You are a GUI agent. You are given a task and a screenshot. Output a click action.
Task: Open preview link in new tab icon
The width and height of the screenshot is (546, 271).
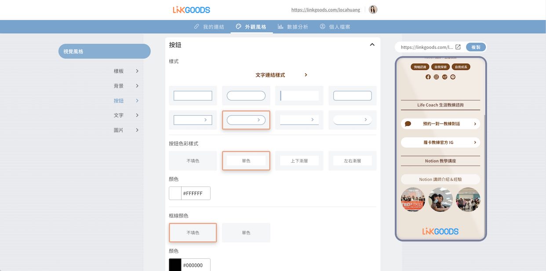[458, 47]
